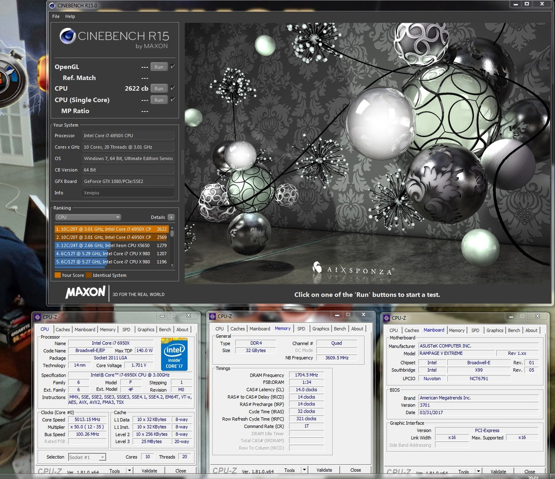Open the Help menu in Cinebench
The width and height of the screenshot is (555, 479).
pyautogui.click(x=70, y=17)
